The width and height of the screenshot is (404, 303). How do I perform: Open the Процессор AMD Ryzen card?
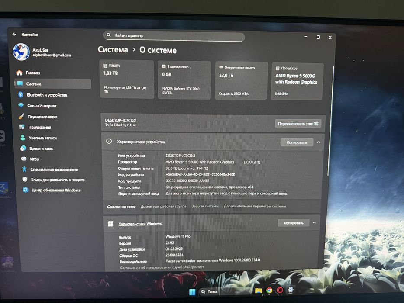[297, 81]
